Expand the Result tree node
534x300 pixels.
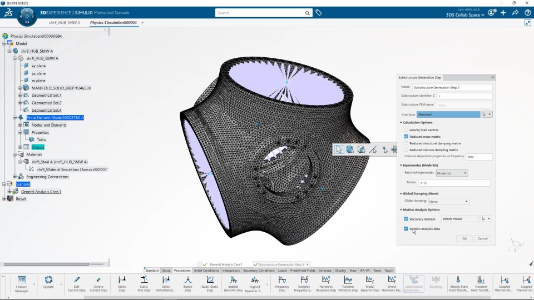[x=4, y=199]
